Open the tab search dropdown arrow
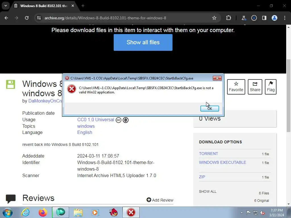291x218 pixels. tap(6, 6)
